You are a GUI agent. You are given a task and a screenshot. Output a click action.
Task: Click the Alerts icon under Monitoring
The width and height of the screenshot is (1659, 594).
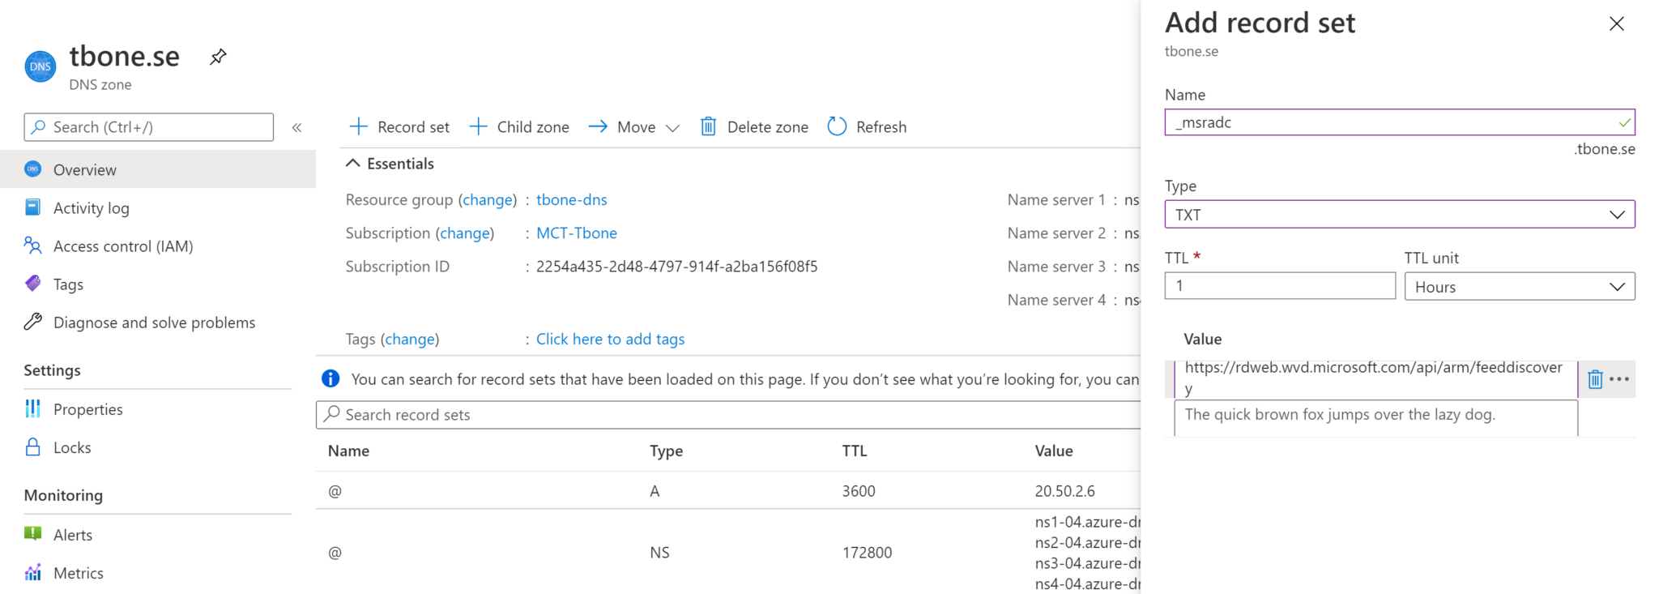coord(32,534)
